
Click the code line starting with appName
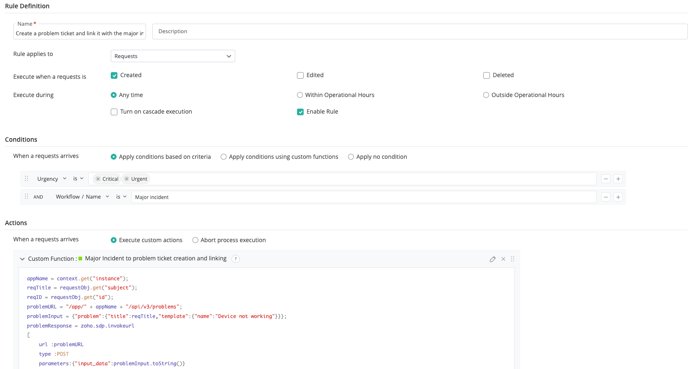pyautogui.click(x=78, y=279)
